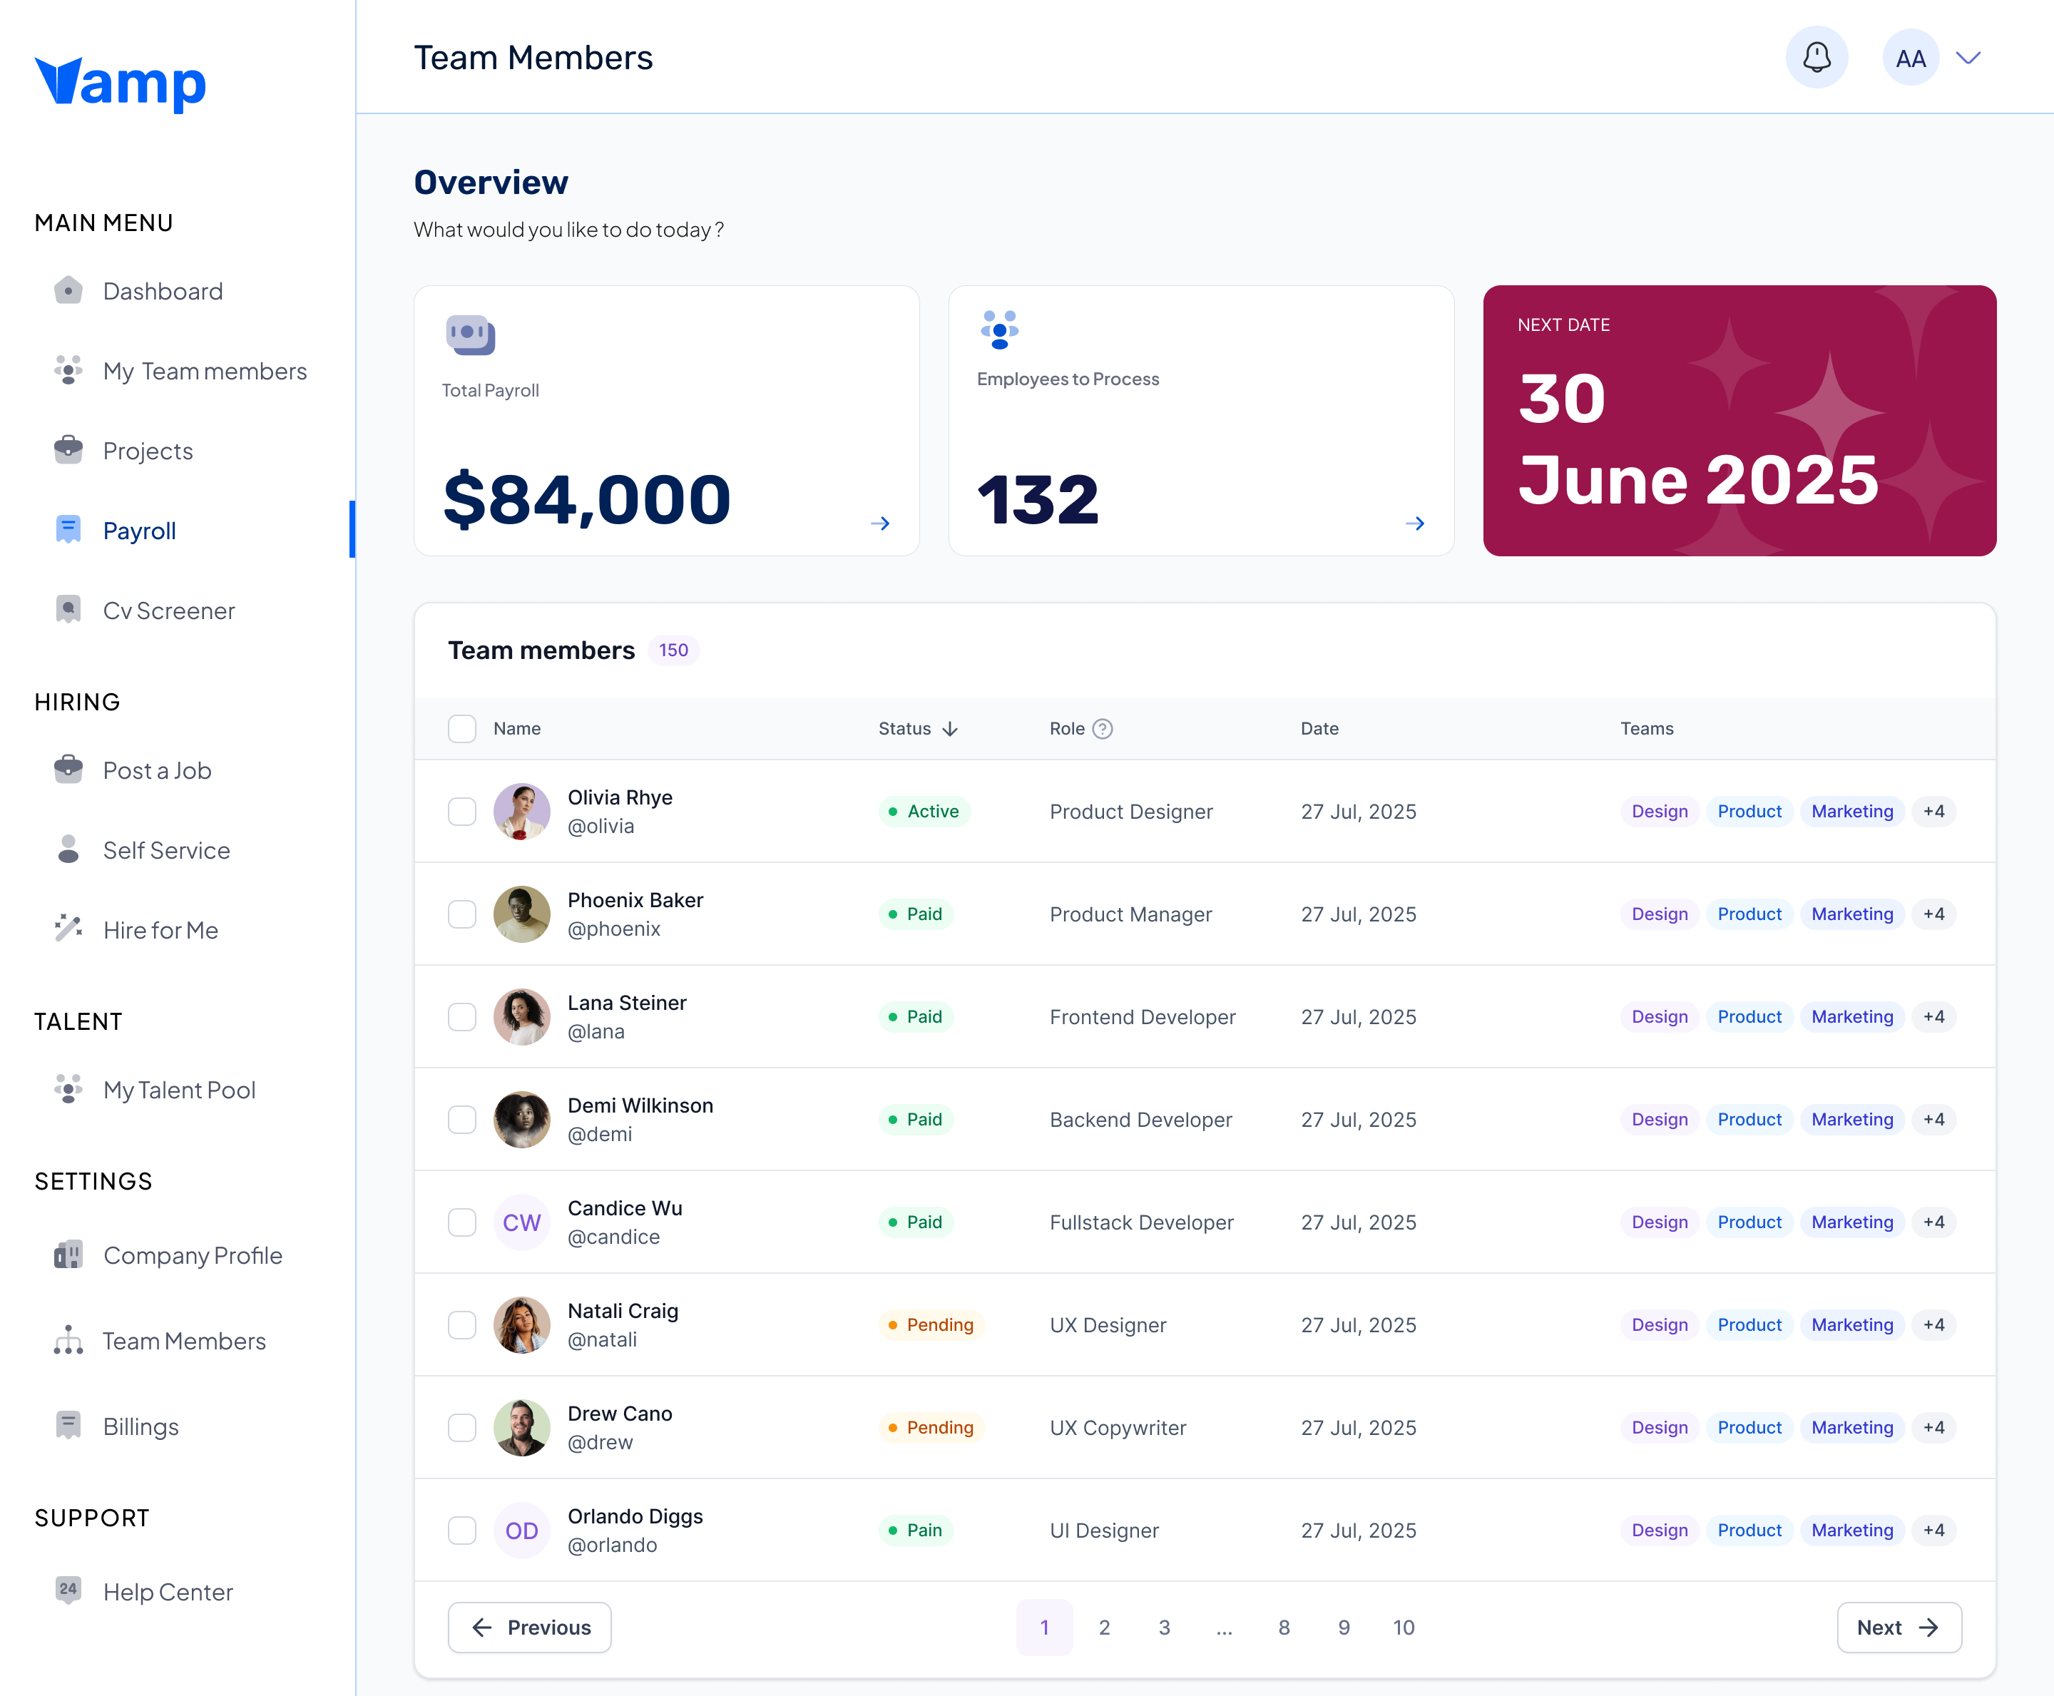Click the Previous pagination button

pyautogui.click(x=529, y=1628)
